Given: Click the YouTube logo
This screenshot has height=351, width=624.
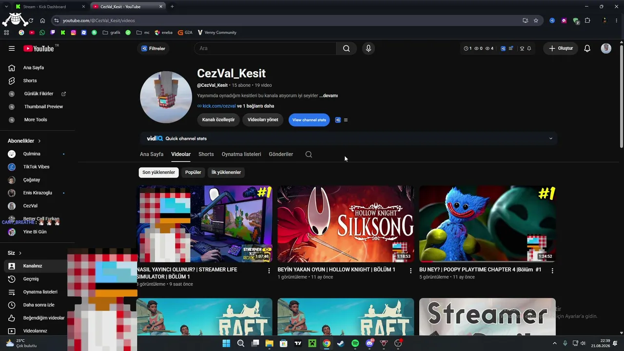Looking at the screenshot, I should pos(39,48).
